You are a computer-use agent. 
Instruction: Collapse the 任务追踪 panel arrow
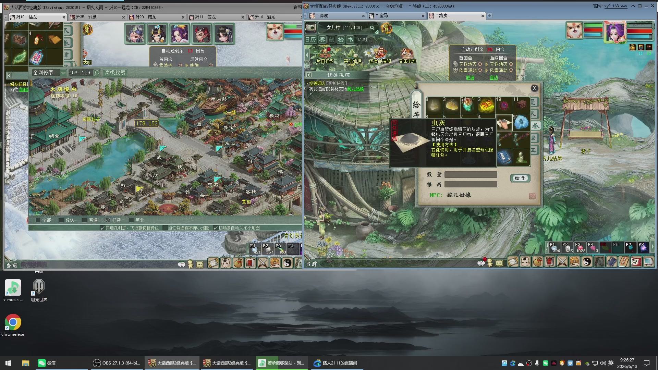309,75
